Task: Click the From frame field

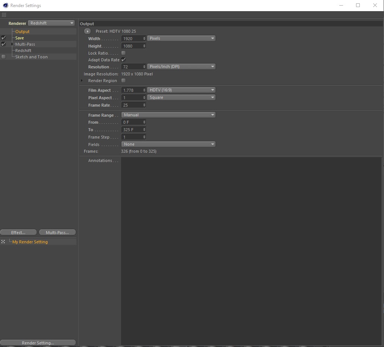Action: [x=132, y=122]
